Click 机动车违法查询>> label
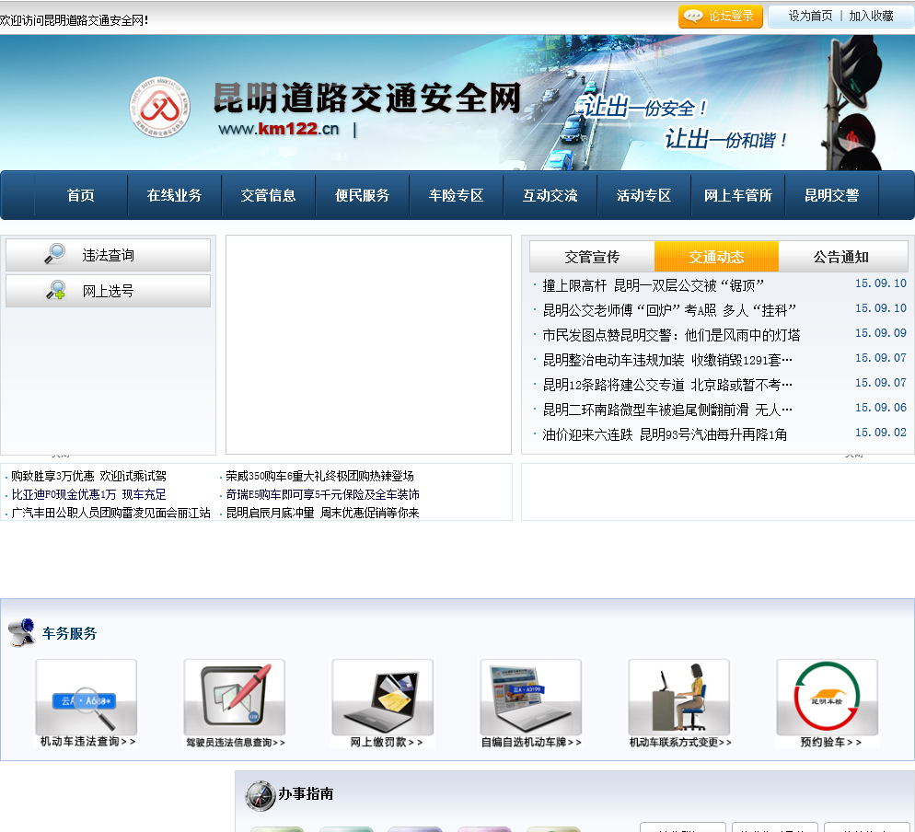The width and height of the screenshot is (915, 832). pos(87,742)
